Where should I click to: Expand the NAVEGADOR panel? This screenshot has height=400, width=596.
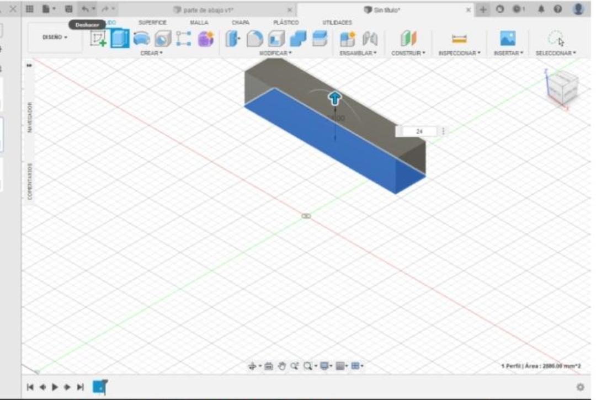point(30,117)
